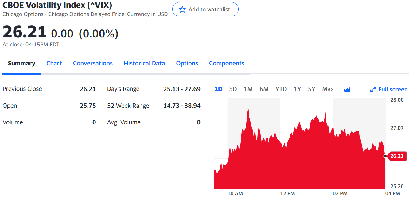Click the Full screen expand arrows icon

[373, 89]
